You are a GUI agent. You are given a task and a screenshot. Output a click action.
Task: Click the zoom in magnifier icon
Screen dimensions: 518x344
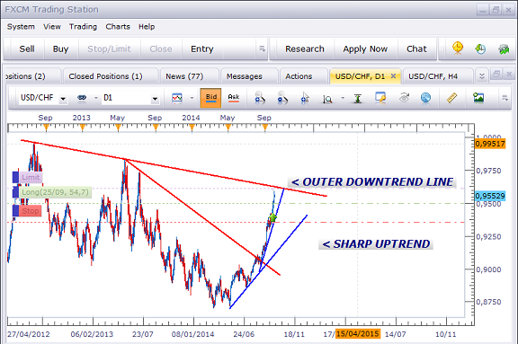point(260,98)
